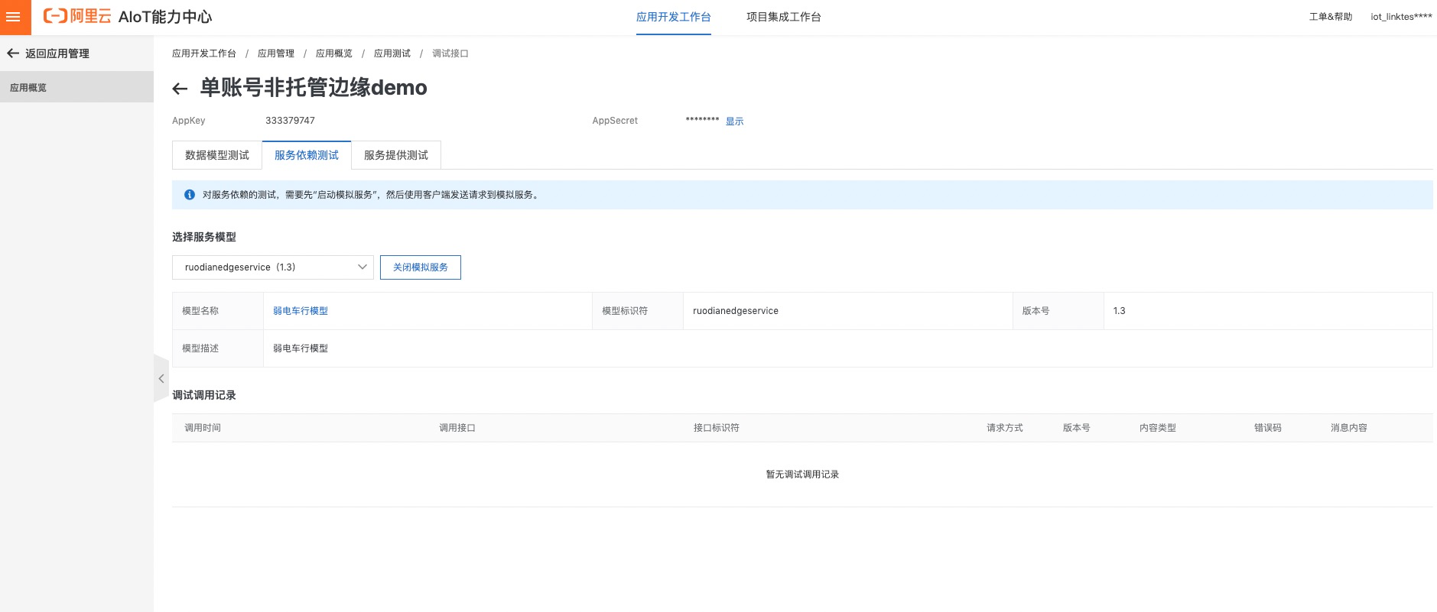
Task: Click 关闭模拟服务 button
Action: [421, 267]
